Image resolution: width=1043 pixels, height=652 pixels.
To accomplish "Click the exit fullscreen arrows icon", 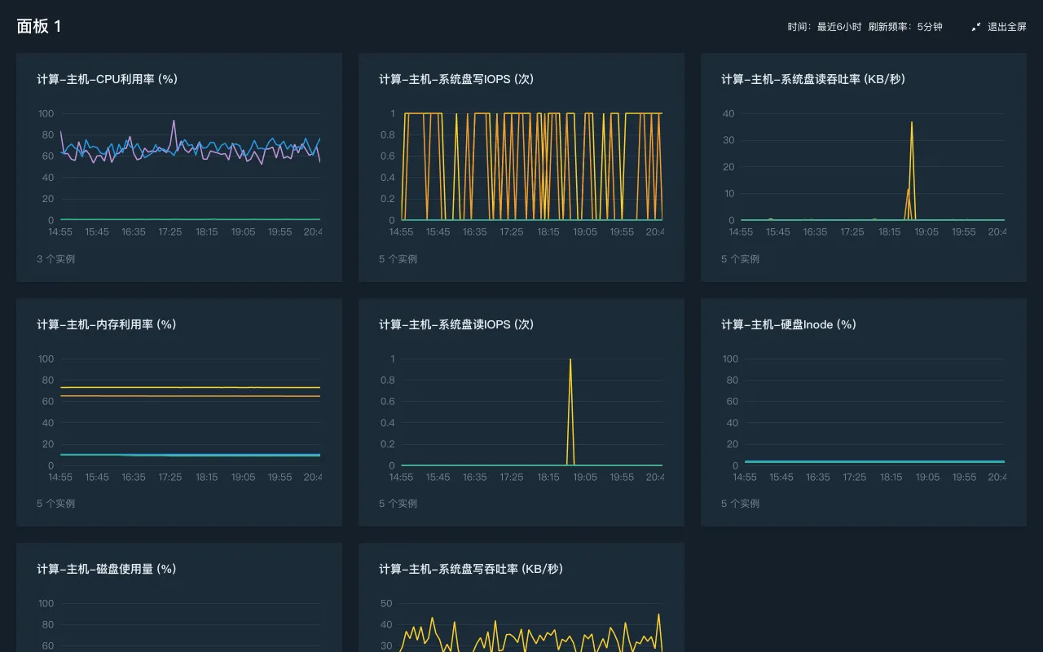I will [975, 26].
